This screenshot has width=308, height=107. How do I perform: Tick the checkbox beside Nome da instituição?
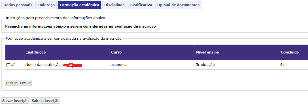pyautogui.click(x=8, y=65)
